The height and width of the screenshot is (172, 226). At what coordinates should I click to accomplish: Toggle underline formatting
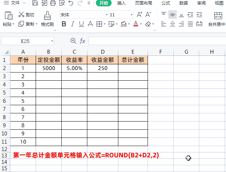pyautogui.click(x=81, y=24)
